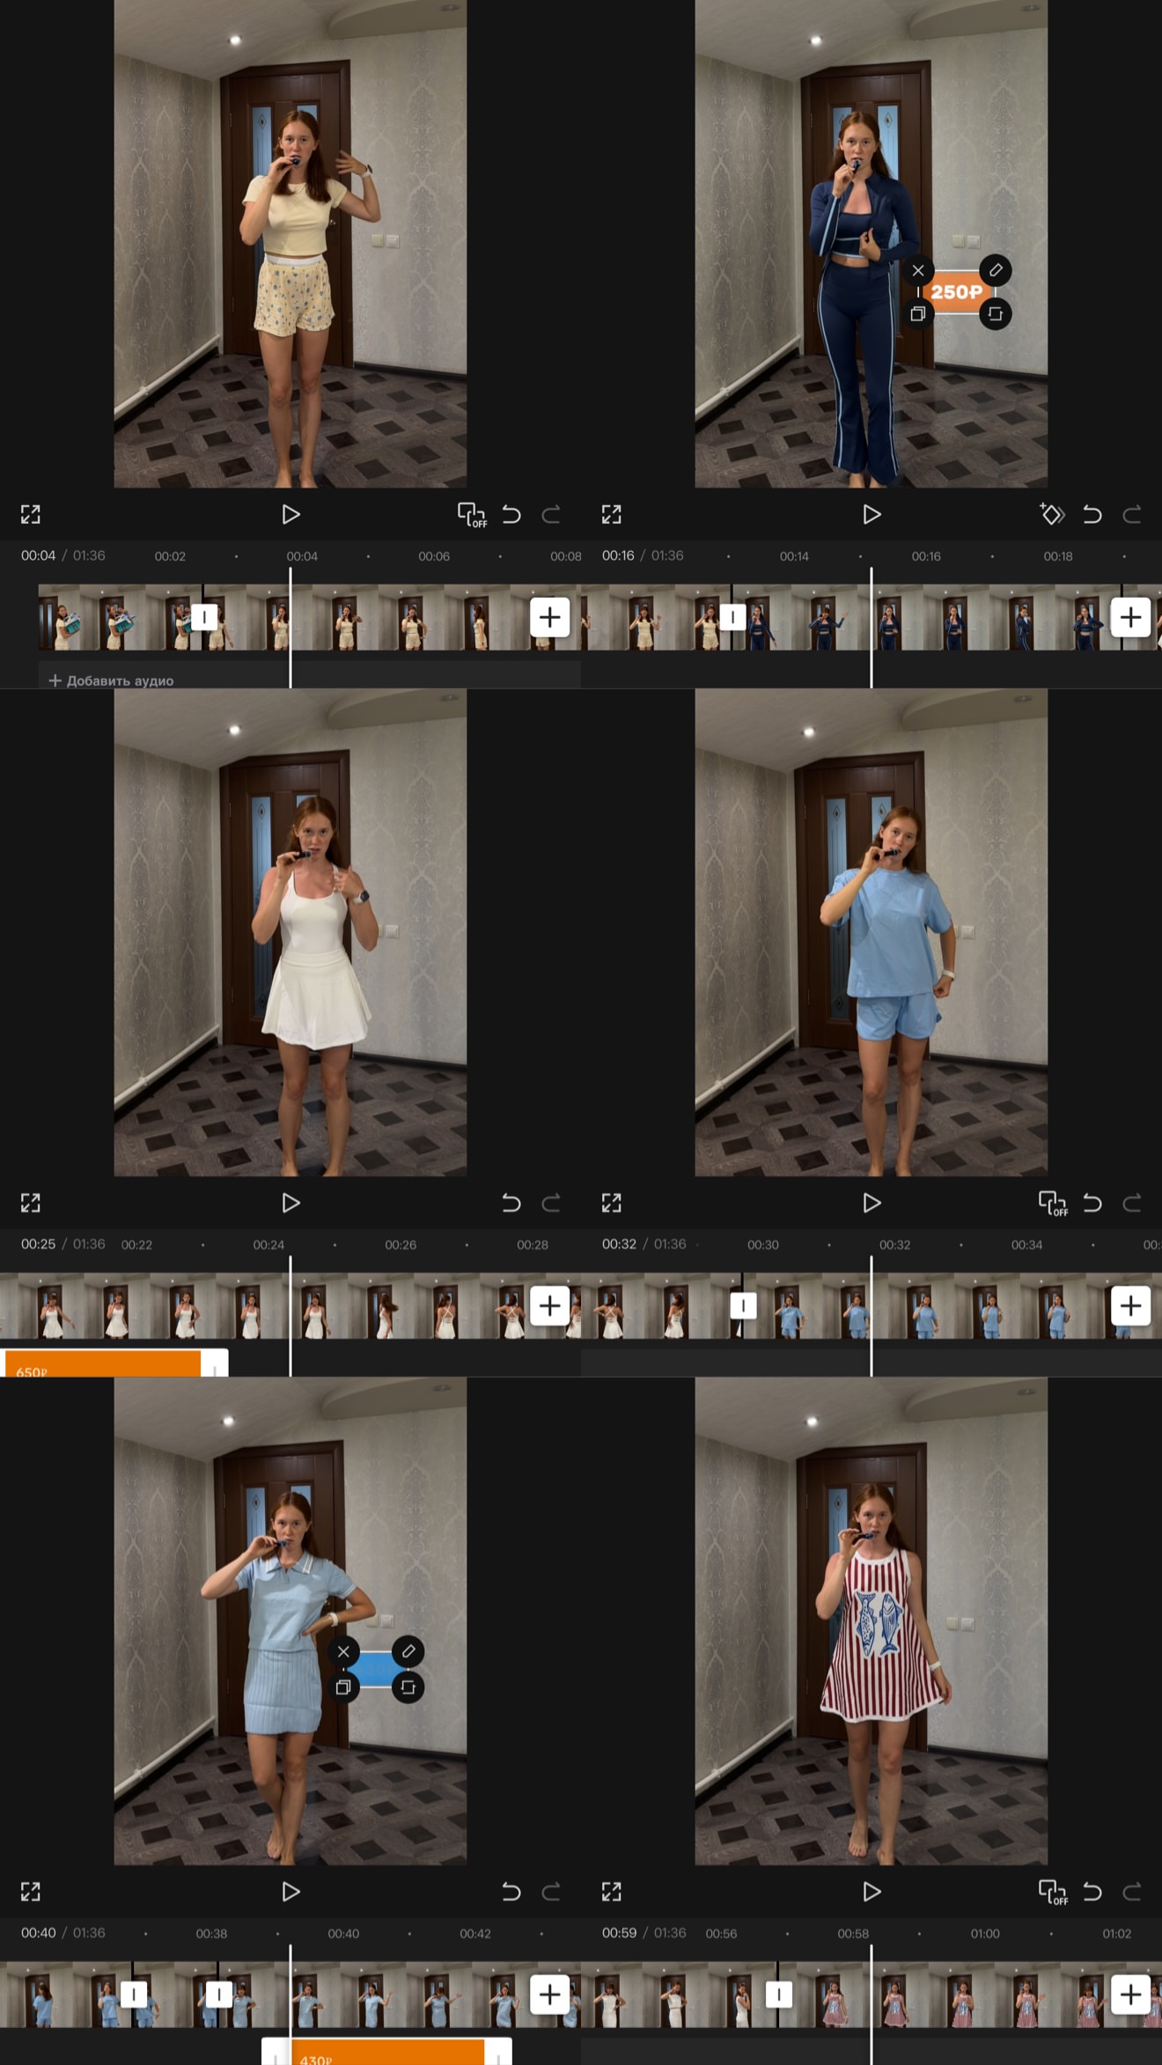Add a clip with the plus button on the 00:59 timeline
This screenshot has height=2065, width=1162.
1130,1995
